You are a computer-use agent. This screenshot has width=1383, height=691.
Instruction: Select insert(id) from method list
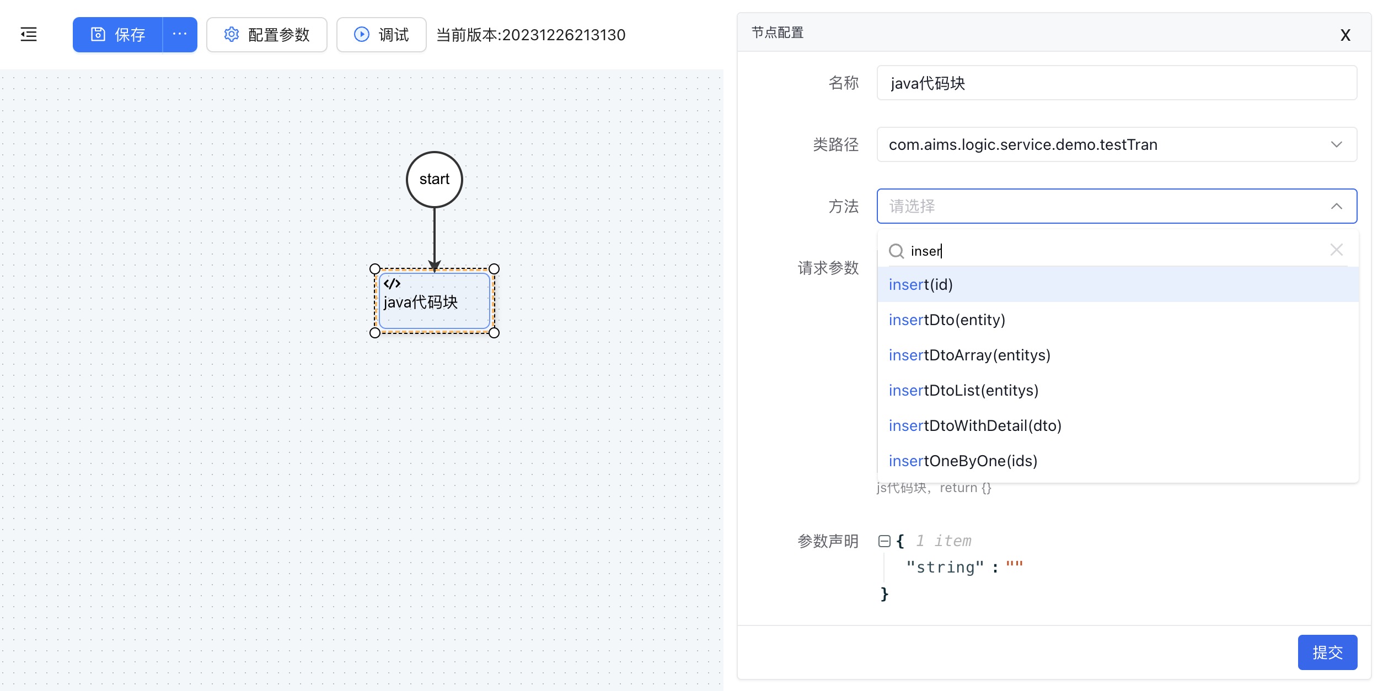pyautogui.click(x=921, y=284)
